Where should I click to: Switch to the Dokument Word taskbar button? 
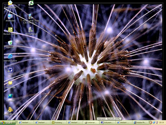click(x=108, y=123)
